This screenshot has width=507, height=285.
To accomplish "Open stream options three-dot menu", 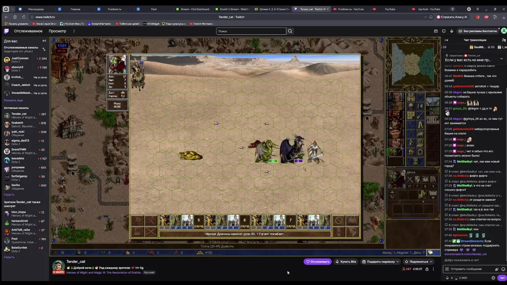I will coord(433,269).
